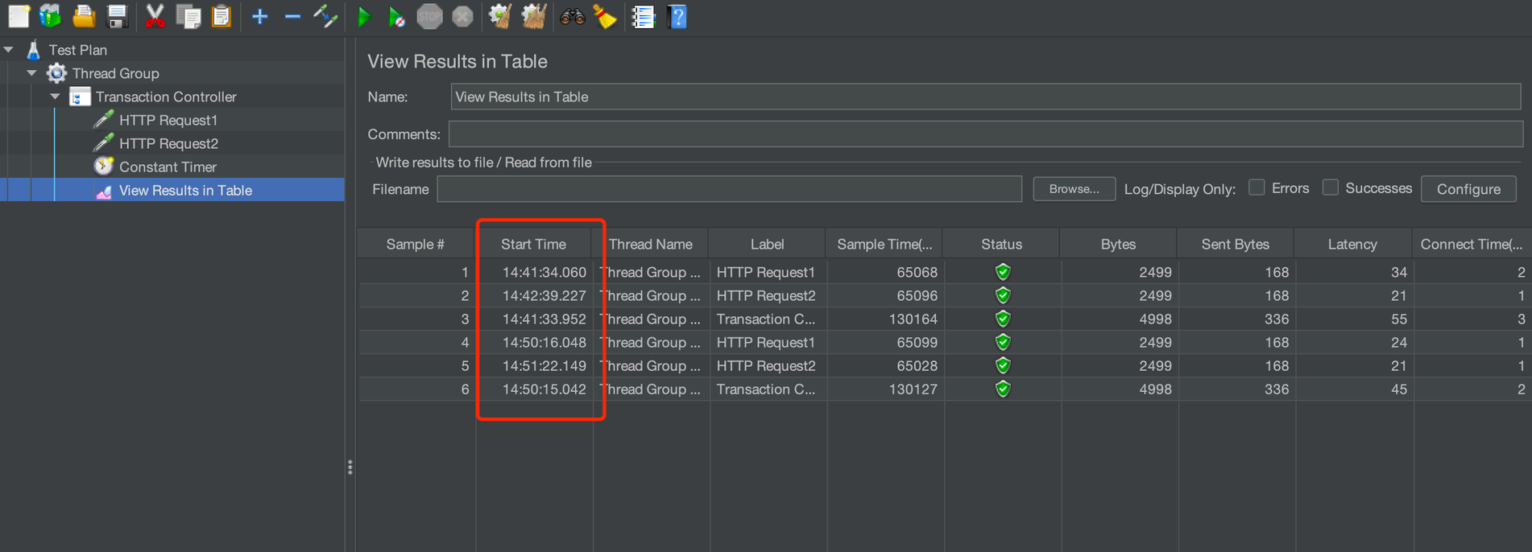
Task: Collapse the Thread Group node
Action: [x=32, y=73]
